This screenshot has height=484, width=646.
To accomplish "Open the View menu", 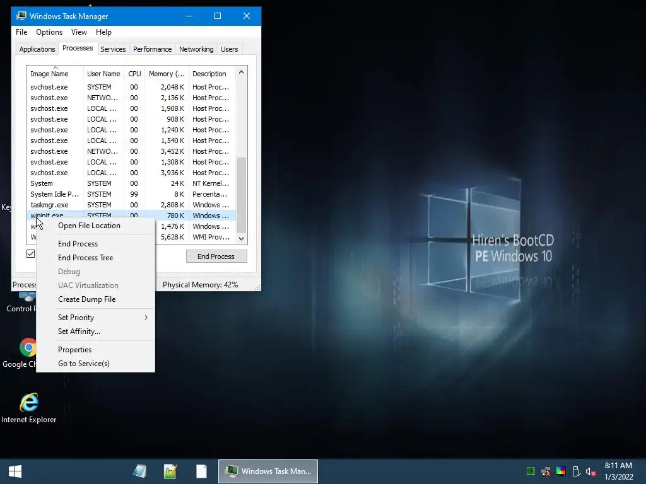I will (x=79, y=32).
